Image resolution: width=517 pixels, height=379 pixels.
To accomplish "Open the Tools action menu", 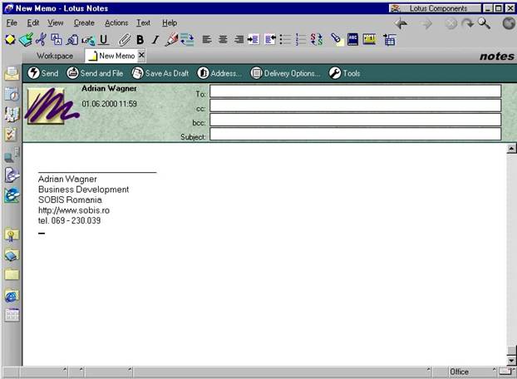I will (344, 73).
